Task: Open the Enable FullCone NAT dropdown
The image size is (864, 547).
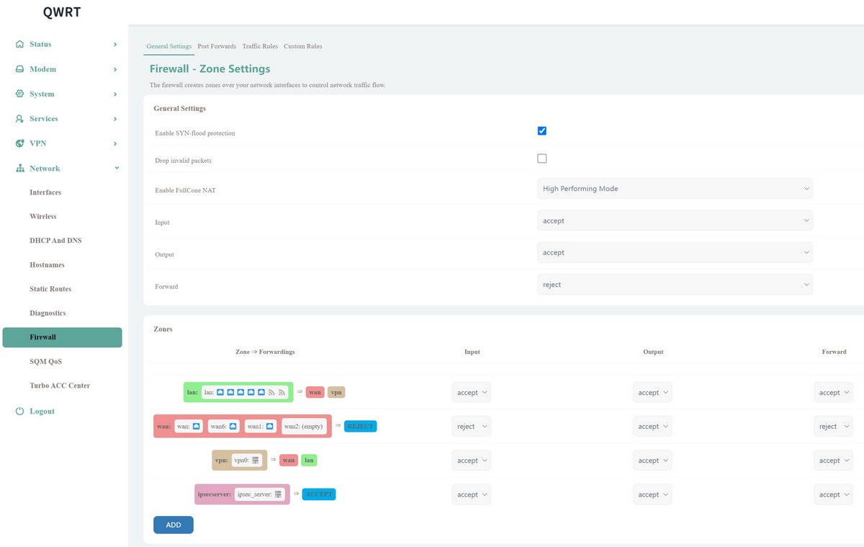Action: pos(675,189)
